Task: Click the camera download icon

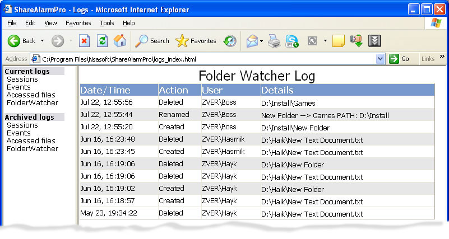Action: click(357, 41)
